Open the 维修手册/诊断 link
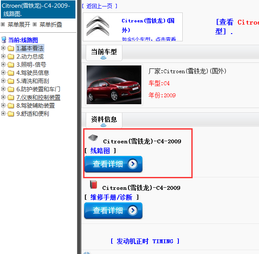 (111, 197)
